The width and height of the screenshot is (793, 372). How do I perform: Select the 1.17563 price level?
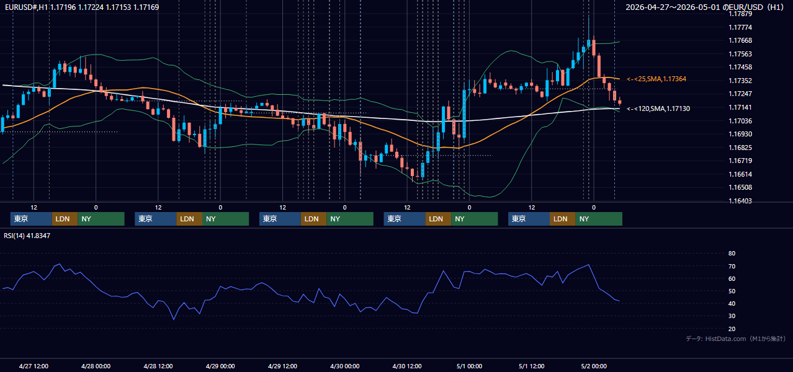[740, 54]
